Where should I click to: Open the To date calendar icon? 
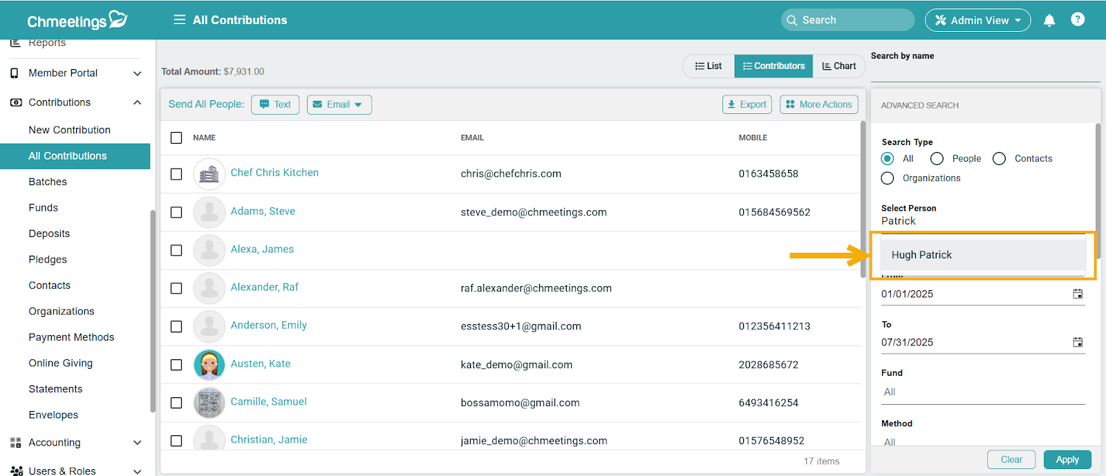(x=1077, y=342)
